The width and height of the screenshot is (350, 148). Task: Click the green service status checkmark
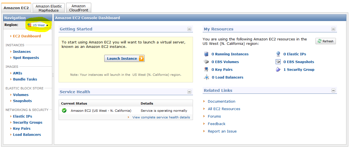coord(64,110)
